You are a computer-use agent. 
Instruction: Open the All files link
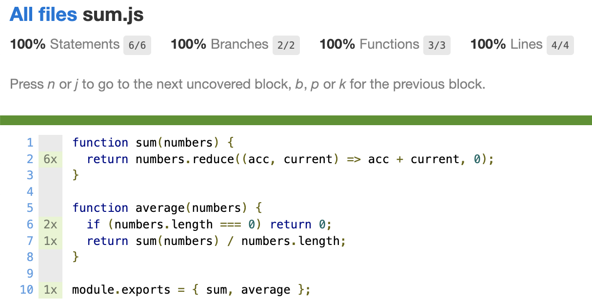click(x=43, y=15)
